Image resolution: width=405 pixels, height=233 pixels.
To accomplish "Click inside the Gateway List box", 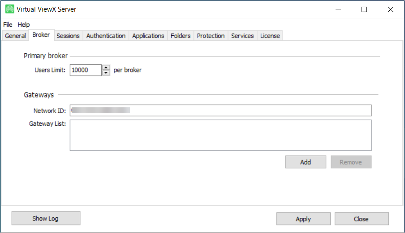I will (220, 135).
